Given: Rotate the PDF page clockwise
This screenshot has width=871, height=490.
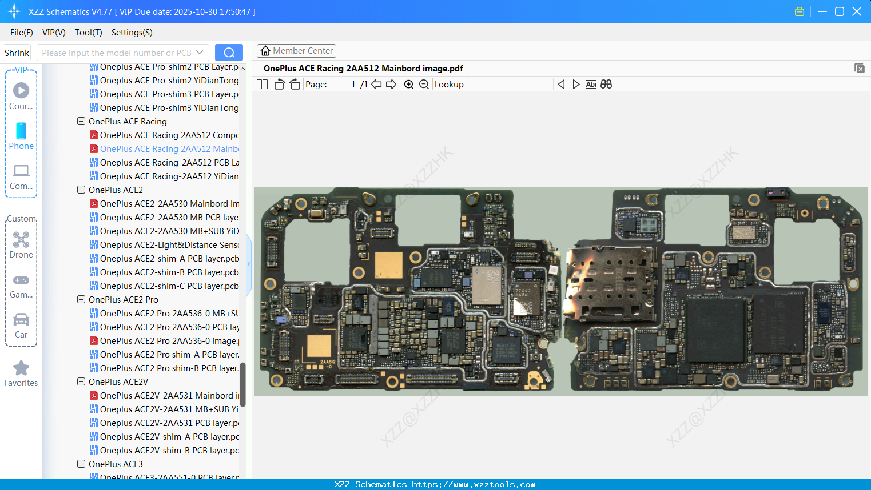Looking at the screenshot, I should (x=295, y=84).
